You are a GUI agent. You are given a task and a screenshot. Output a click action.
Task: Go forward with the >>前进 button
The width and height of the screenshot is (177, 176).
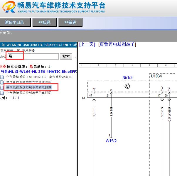(x=70, y=23)
